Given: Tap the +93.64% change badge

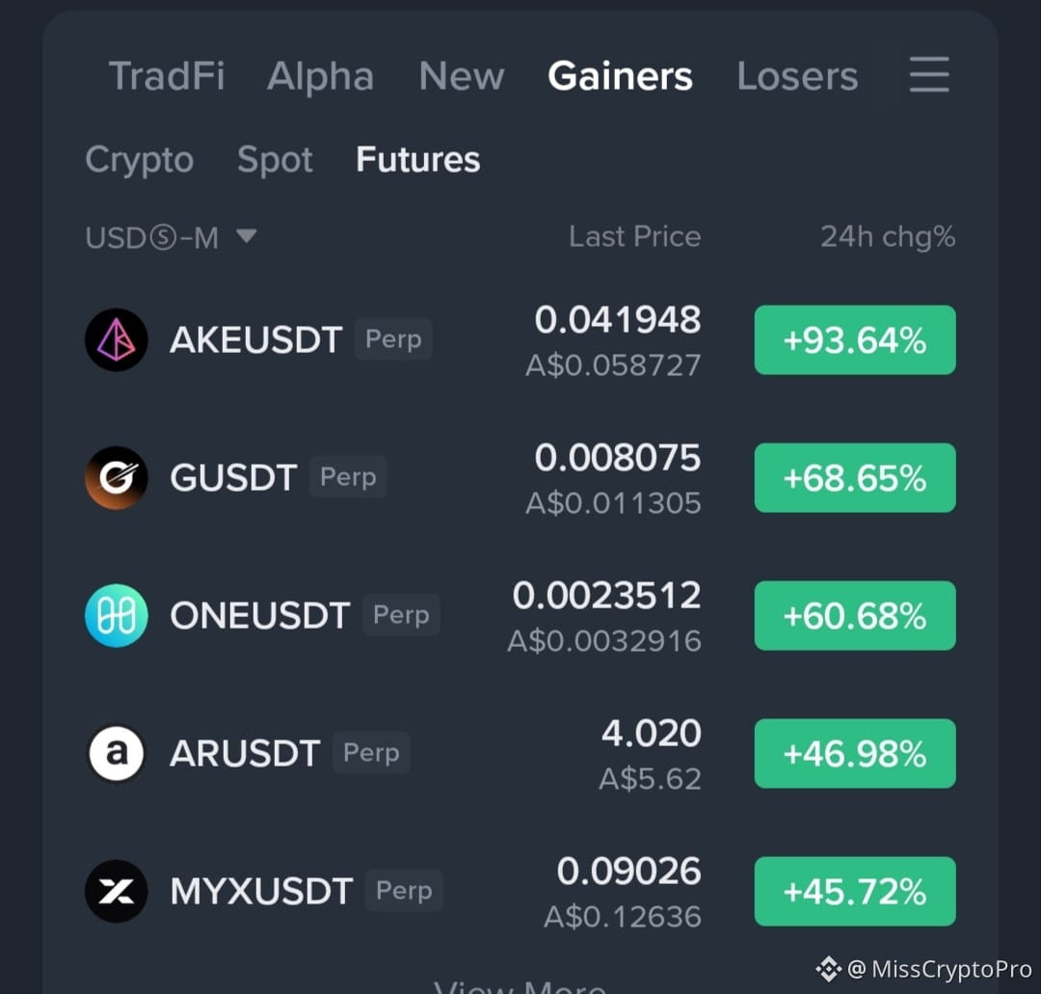Looking at the screenshot, I should click(x=855, y=340).
